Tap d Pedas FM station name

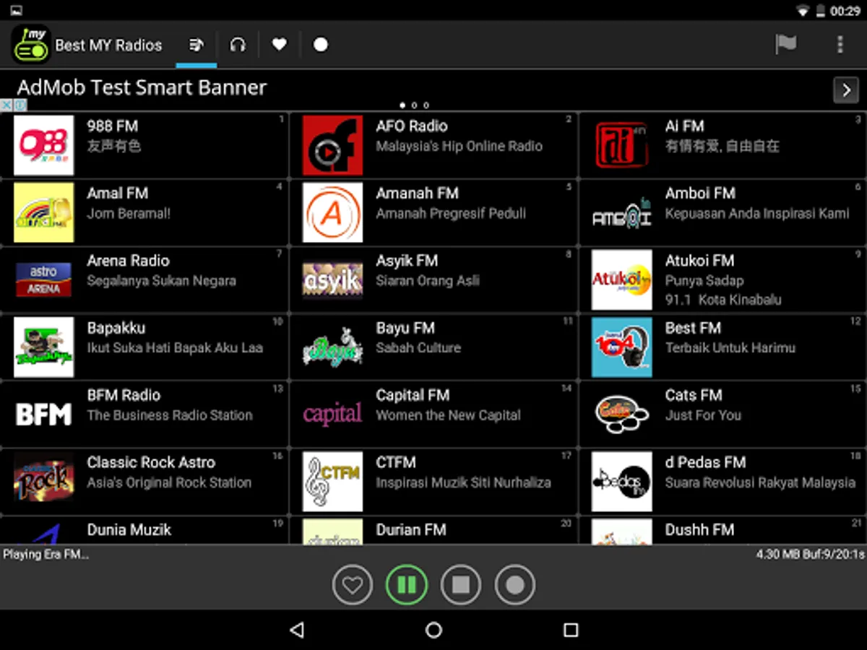705,461
